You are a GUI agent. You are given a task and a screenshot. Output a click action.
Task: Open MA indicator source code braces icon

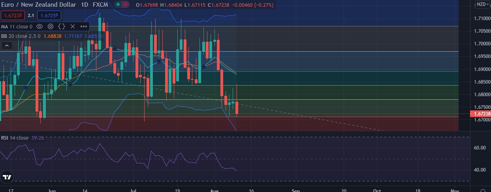[x=62, y=26]
